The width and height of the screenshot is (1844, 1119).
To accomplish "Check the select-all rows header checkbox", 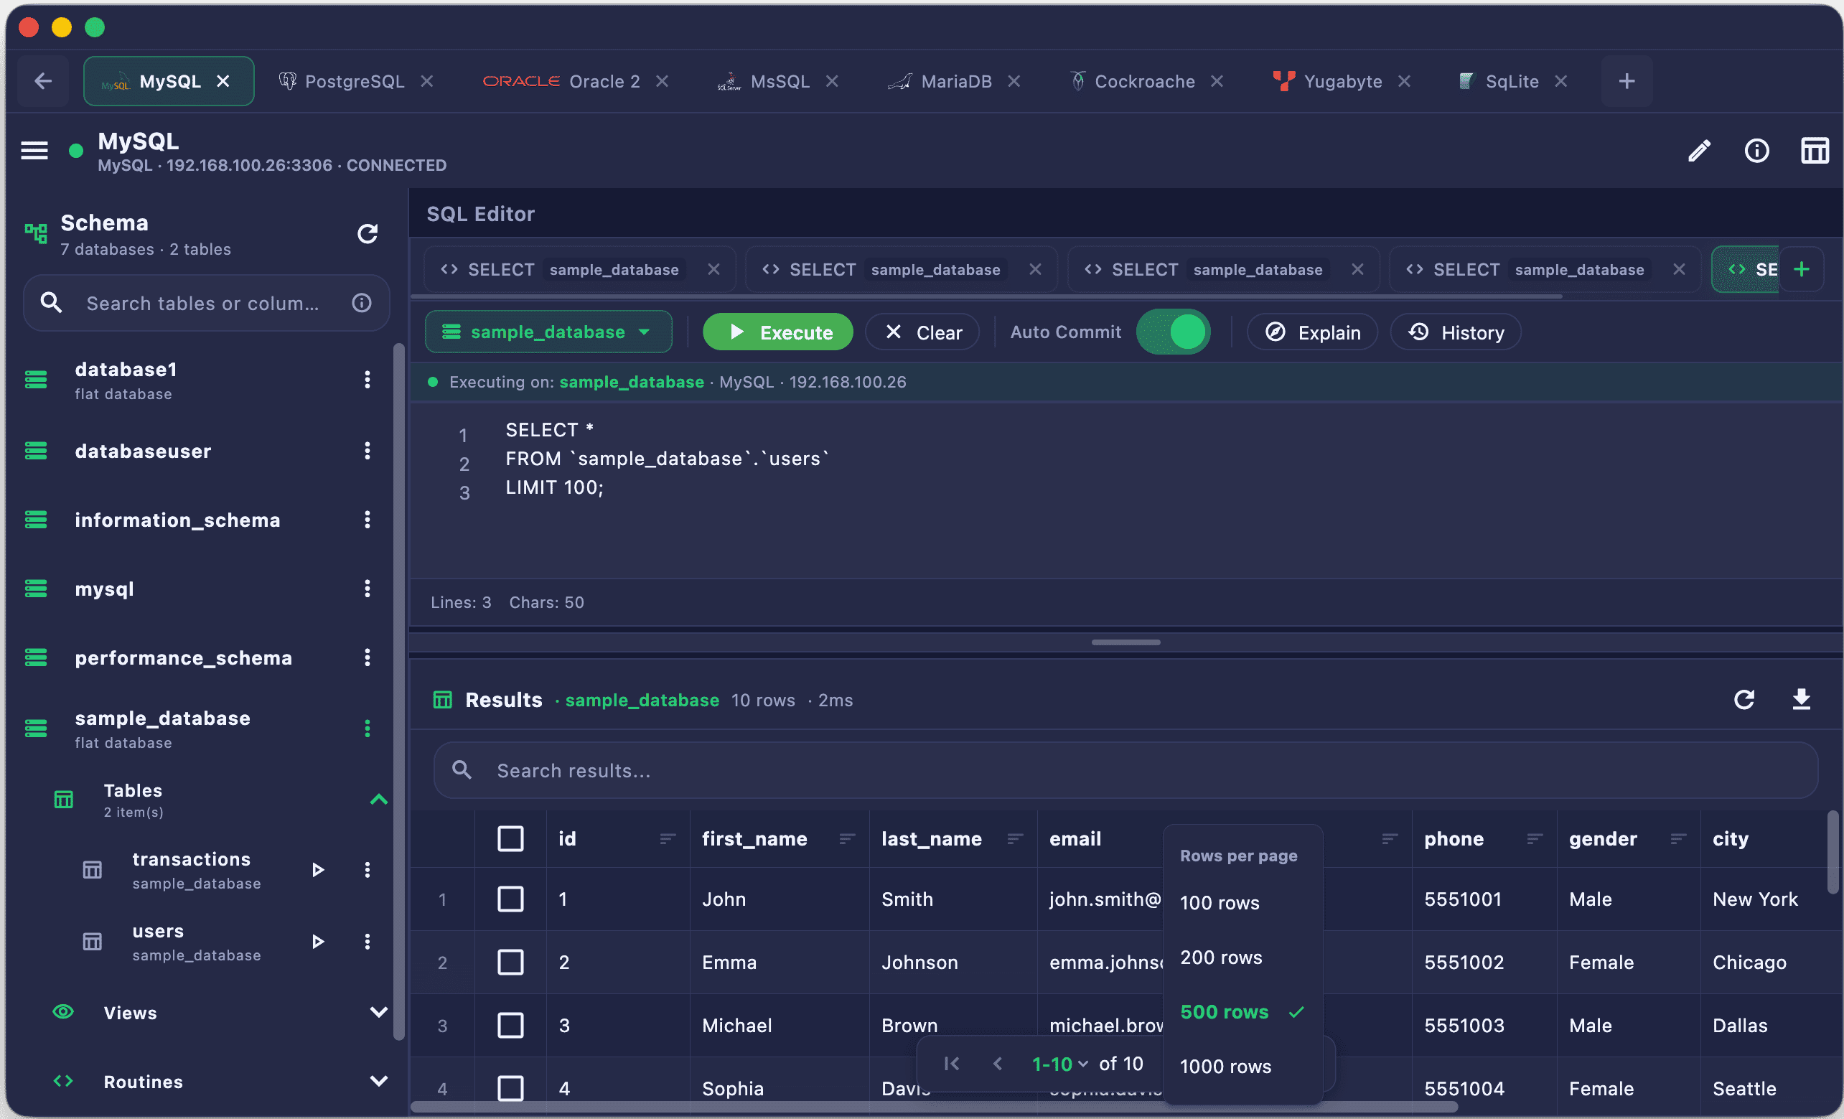I will pos(510,839).
